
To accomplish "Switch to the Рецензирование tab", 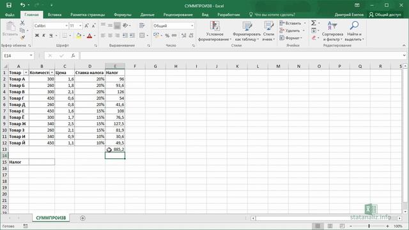I will [x=178, y=15].
